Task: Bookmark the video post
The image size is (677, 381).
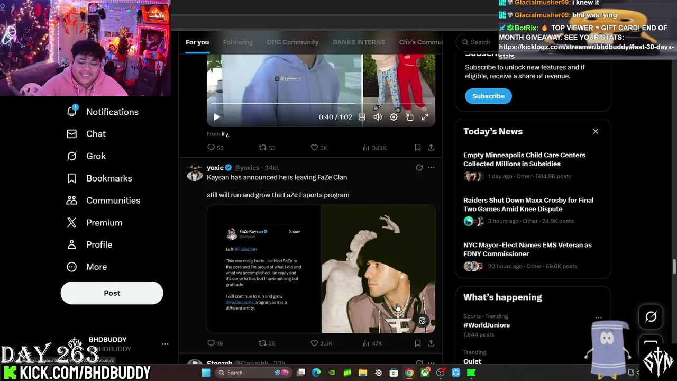Action: pos(417,148)
